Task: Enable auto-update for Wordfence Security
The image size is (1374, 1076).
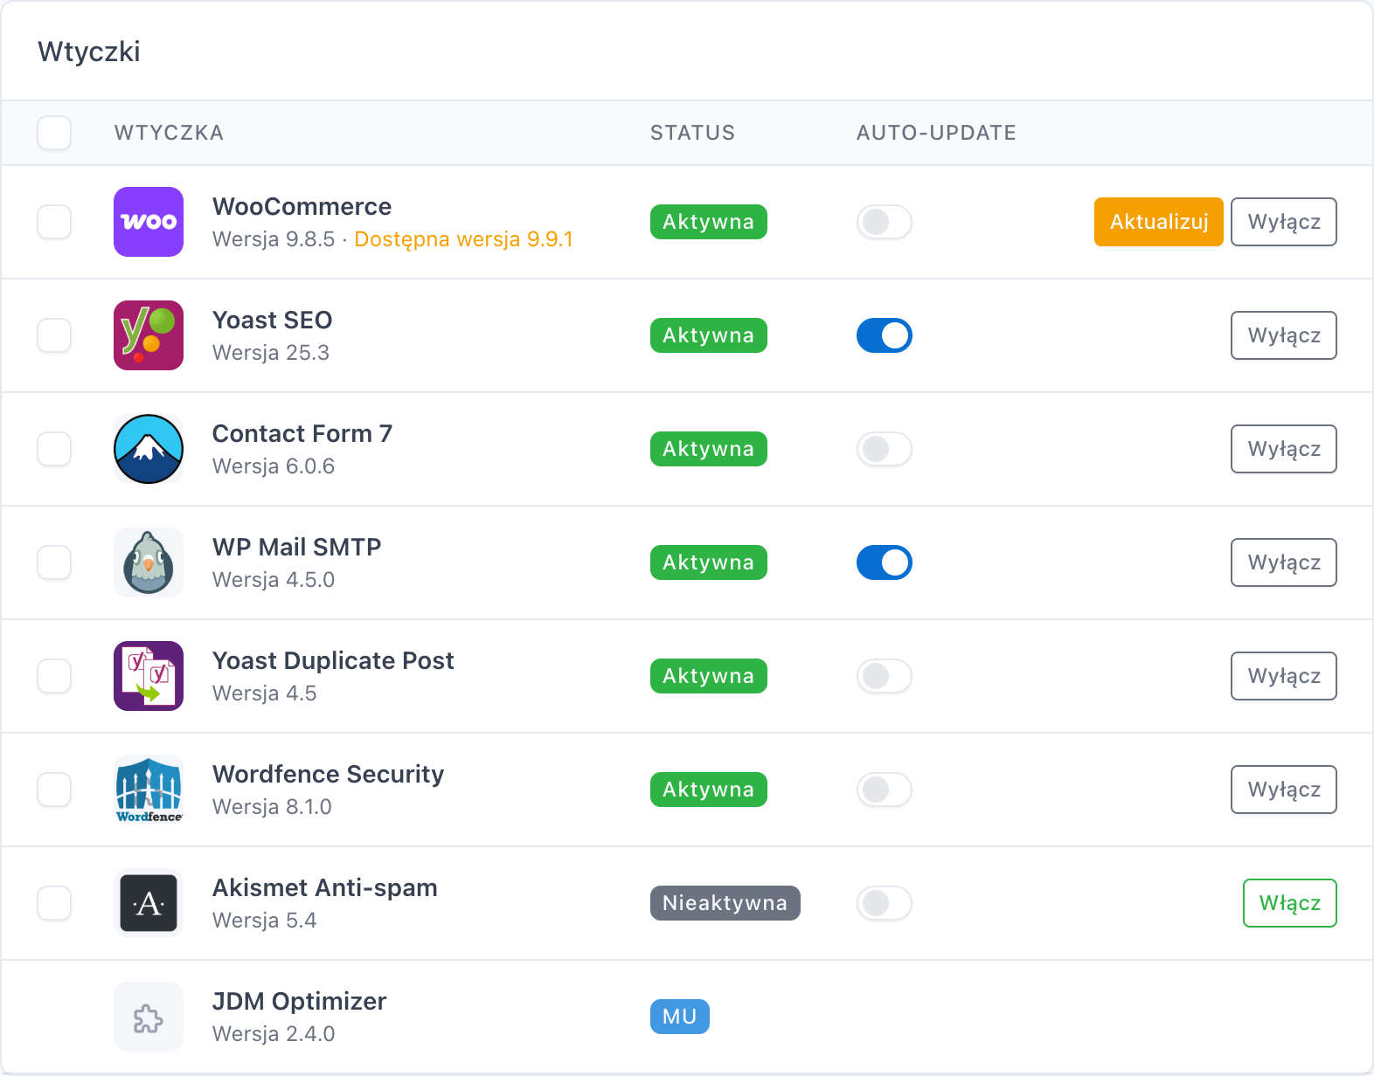Action: (x=885, y=790)
